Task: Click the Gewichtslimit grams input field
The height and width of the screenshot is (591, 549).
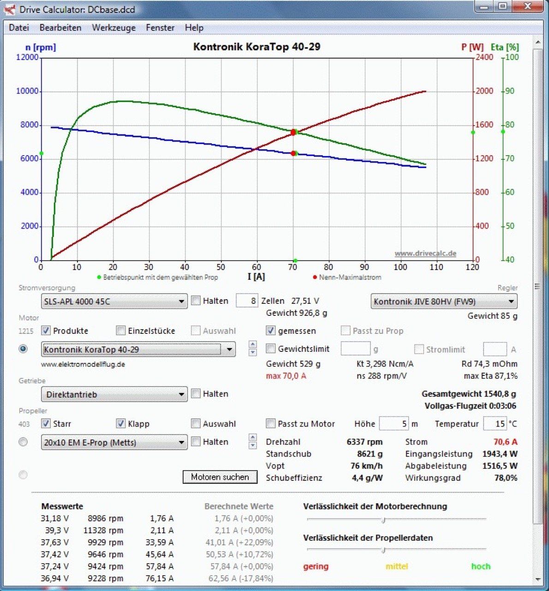Action: [355, 349]
